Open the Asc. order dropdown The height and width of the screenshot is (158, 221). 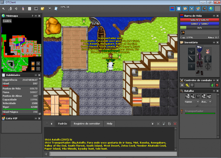(x=206, y=102)
